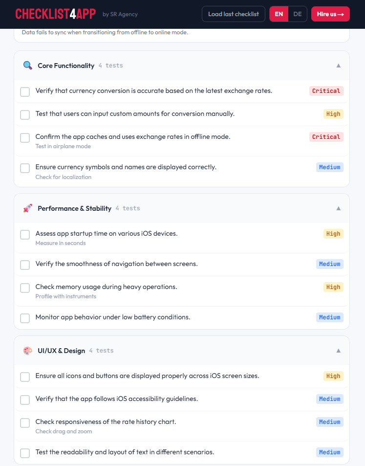365x466 pixels.
Task: Click the CHECKLIST4APP logo
Action: click(55, 14)
